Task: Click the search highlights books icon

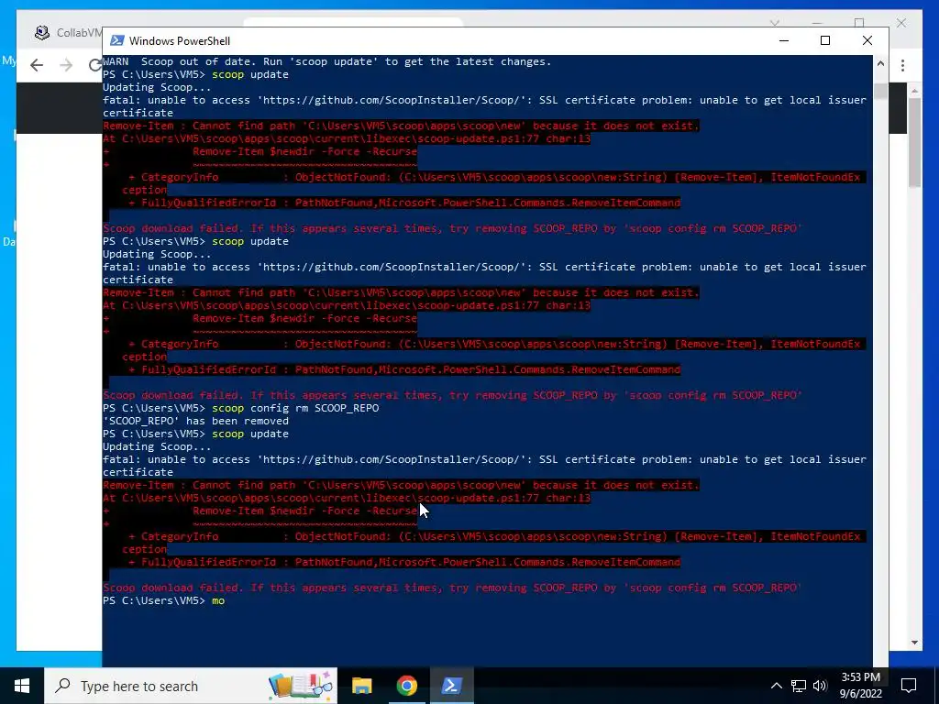Action: pyautogui.click(x=300, y=686)
